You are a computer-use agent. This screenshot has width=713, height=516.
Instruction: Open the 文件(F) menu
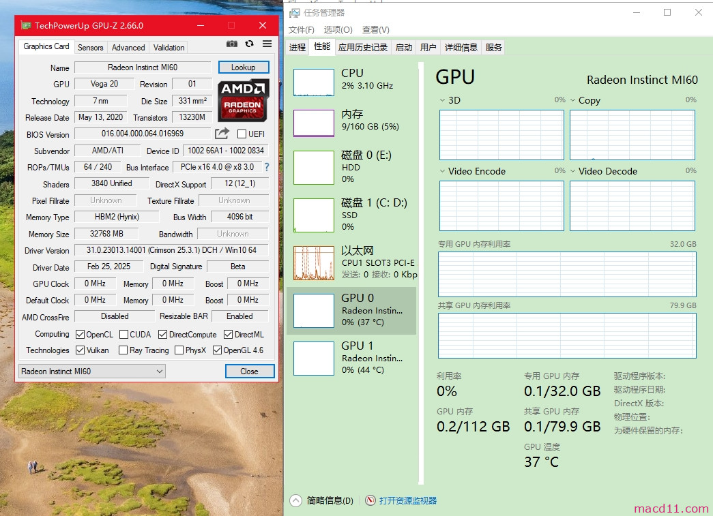[x=302, y=29]
